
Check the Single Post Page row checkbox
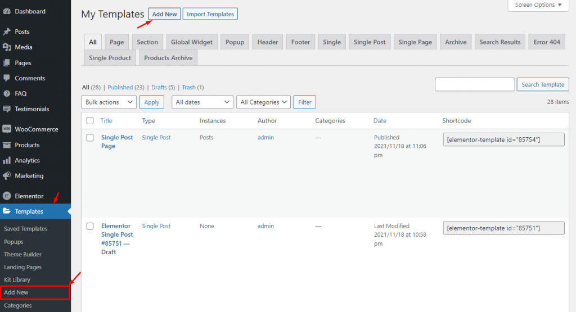click(x=90, y=138)
